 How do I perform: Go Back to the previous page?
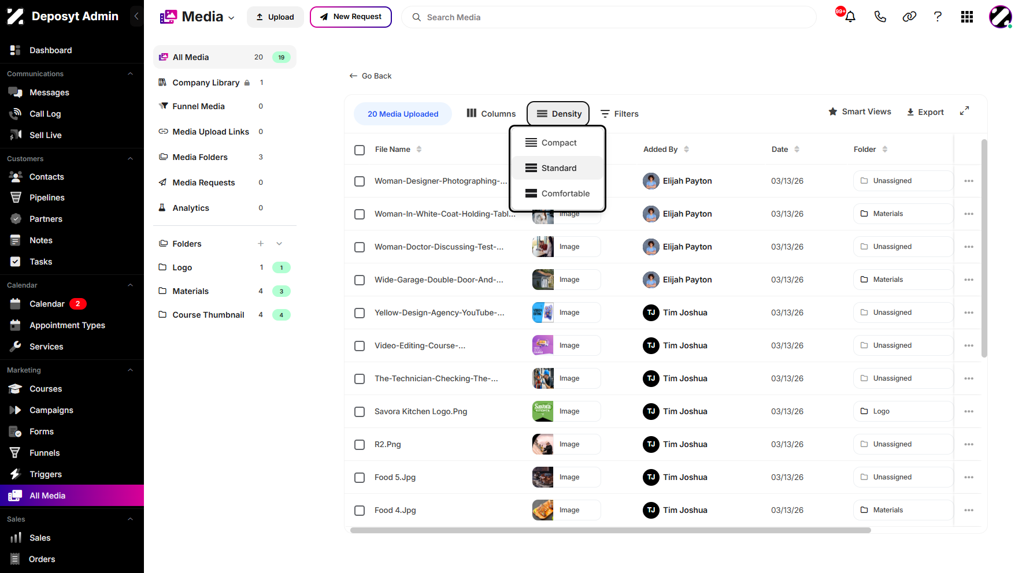[x=371, y=76]
